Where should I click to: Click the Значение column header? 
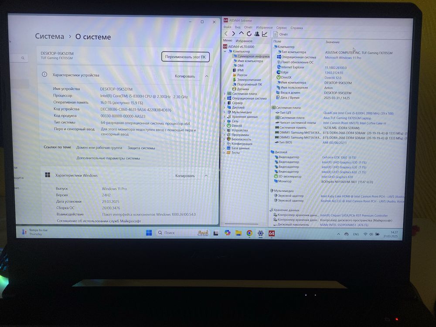pos(332,42)
